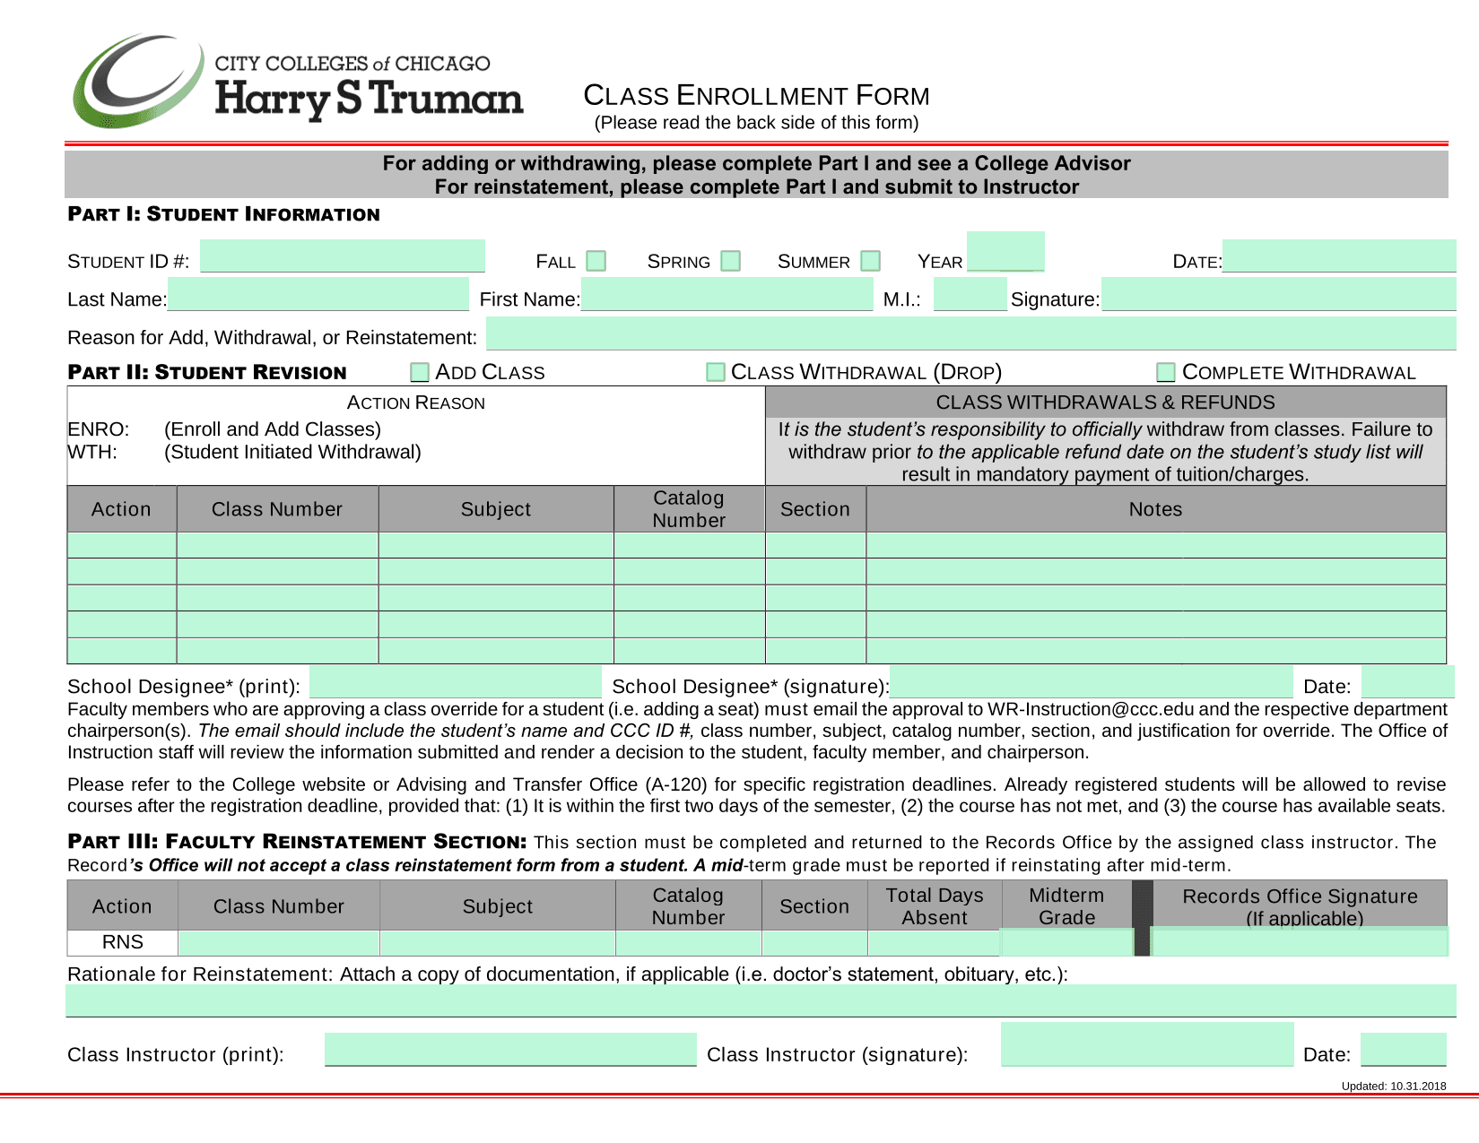Click the 'Class Withdrawals & Refunds' header
Screen dimensions: 1479x1143
[1105, 403]
